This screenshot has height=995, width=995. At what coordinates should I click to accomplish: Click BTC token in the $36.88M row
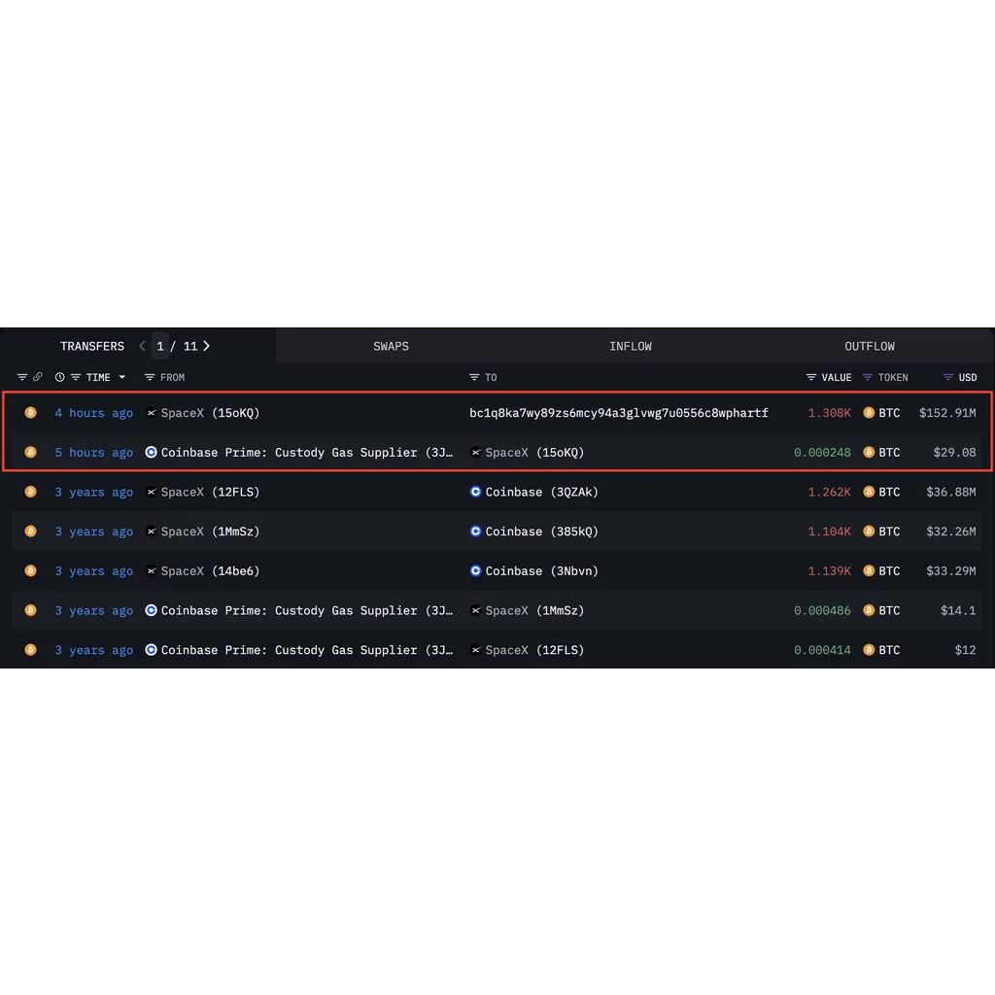coord(882,492)
